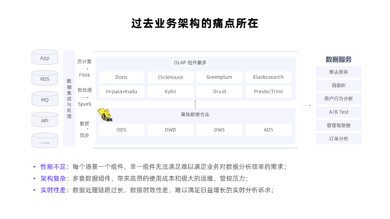Click the 同步 label
The image size is (390, 219).
(x=84, y=136)
